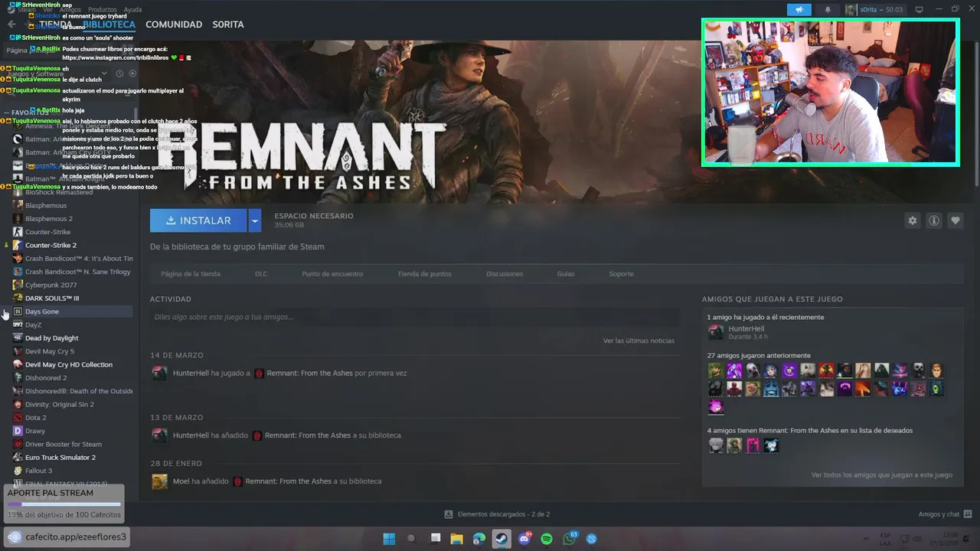Open the DLC link

click(261, 274)
